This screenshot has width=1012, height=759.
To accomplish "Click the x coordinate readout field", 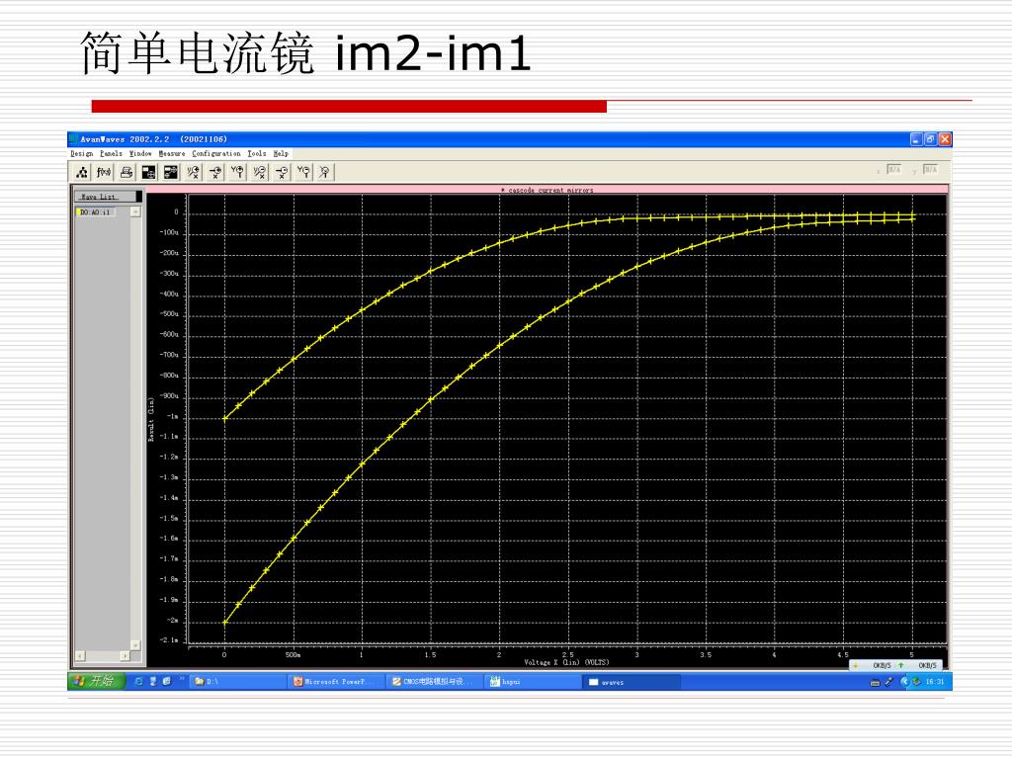I will click(893, 169).
